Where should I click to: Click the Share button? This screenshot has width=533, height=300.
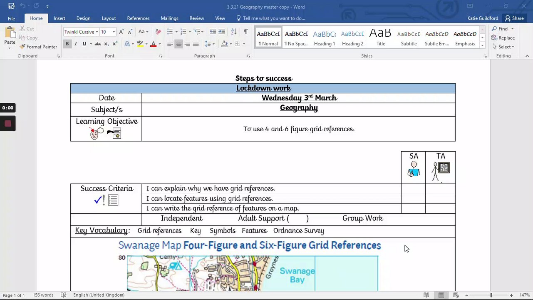coord(514,18)
